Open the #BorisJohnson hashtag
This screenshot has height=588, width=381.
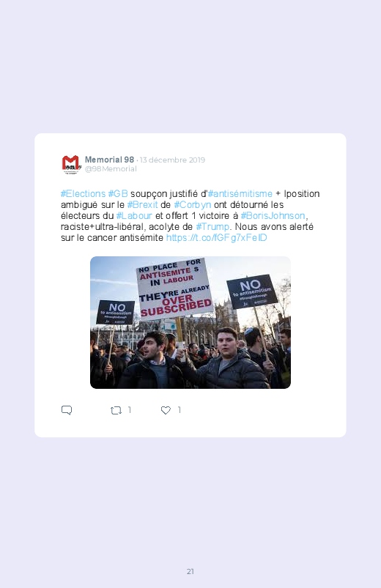coord(273,215)
